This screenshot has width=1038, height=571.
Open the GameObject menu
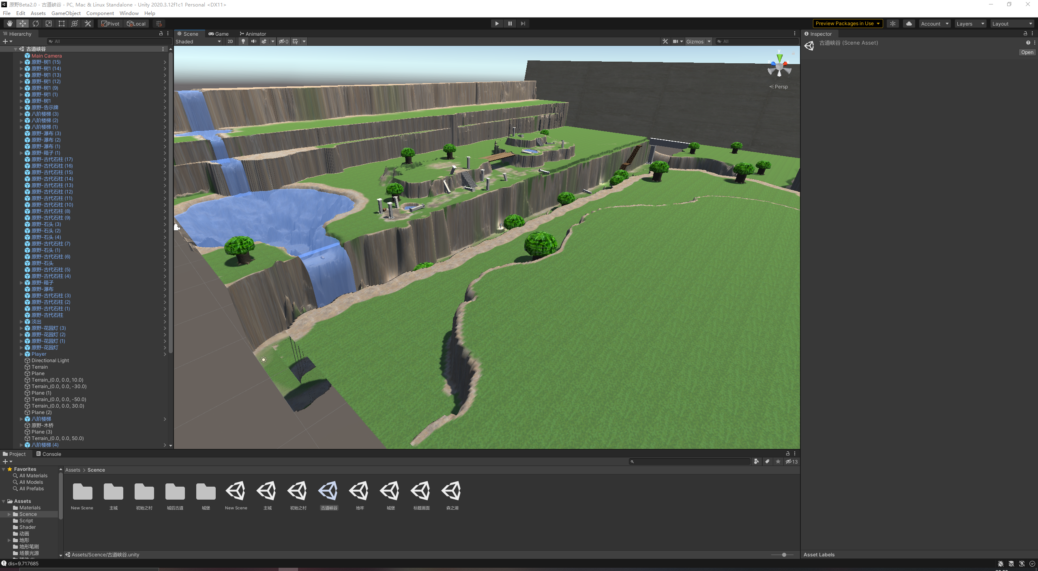point(66,13)
